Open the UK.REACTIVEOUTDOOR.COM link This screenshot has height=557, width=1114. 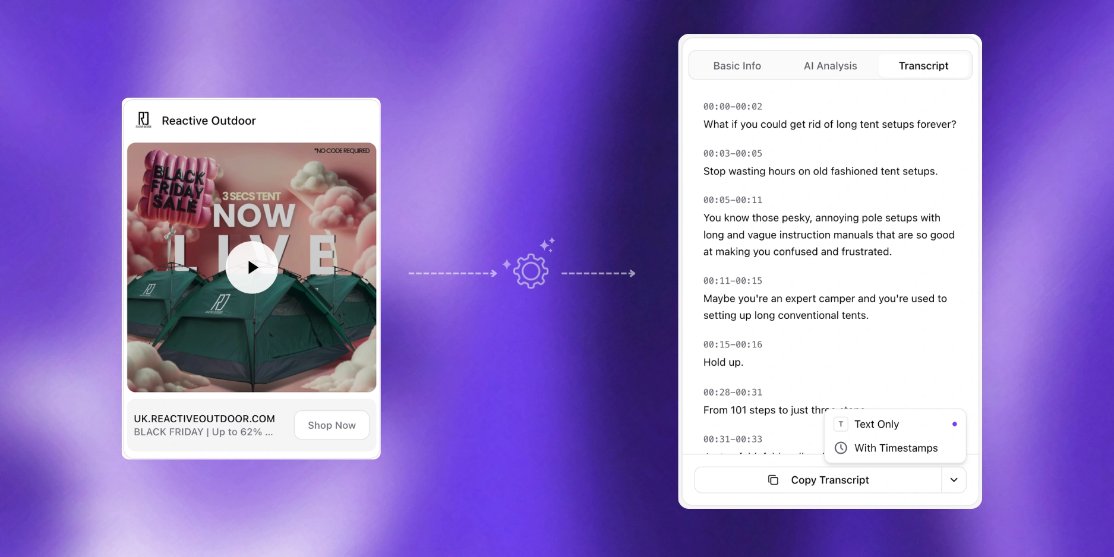click(x=204, y=419)
